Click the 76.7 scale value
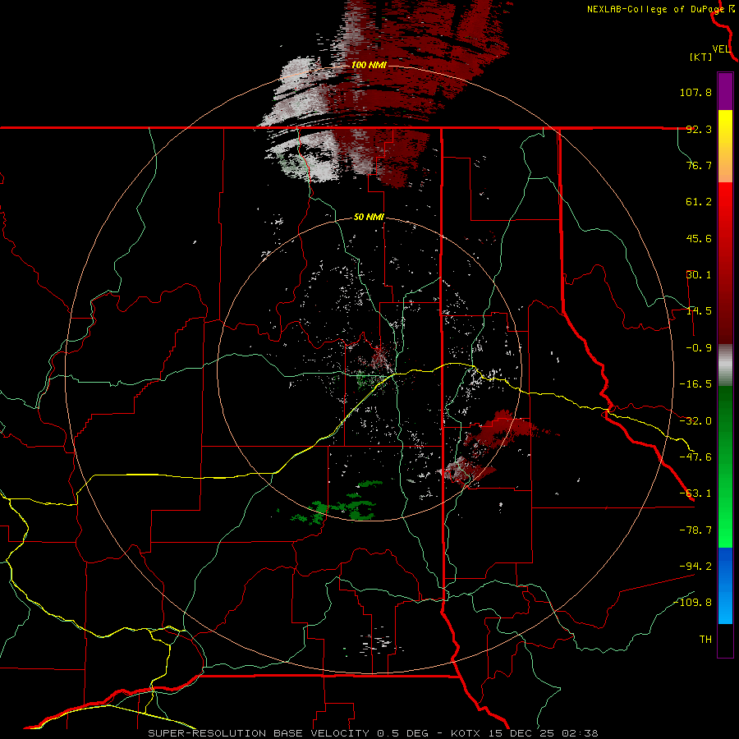Screen dimensions: 739x739 tap(699, 165)
